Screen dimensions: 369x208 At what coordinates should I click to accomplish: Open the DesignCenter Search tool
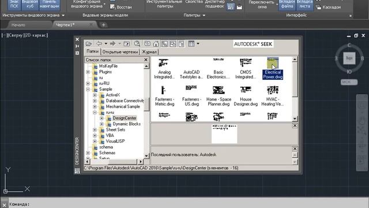(137, 44)
